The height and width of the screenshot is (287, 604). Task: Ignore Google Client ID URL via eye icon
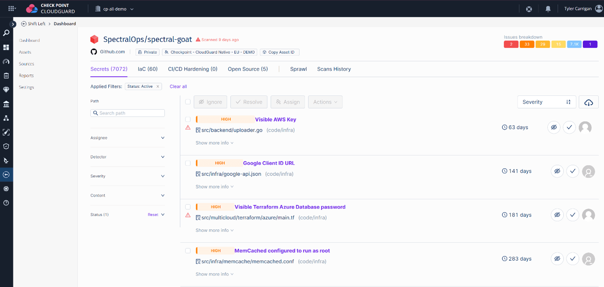tap(557, 171)
